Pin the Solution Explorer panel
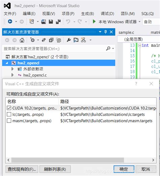The height and width of the screenshot is (176, 160). [x=106, y=32]
